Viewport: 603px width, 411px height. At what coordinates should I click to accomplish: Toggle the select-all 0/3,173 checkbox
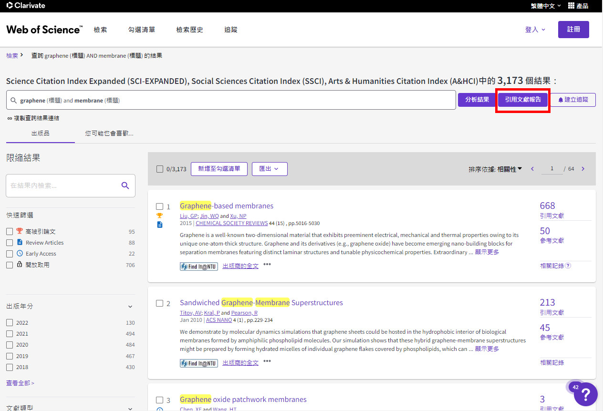click(x=160, y=169)
